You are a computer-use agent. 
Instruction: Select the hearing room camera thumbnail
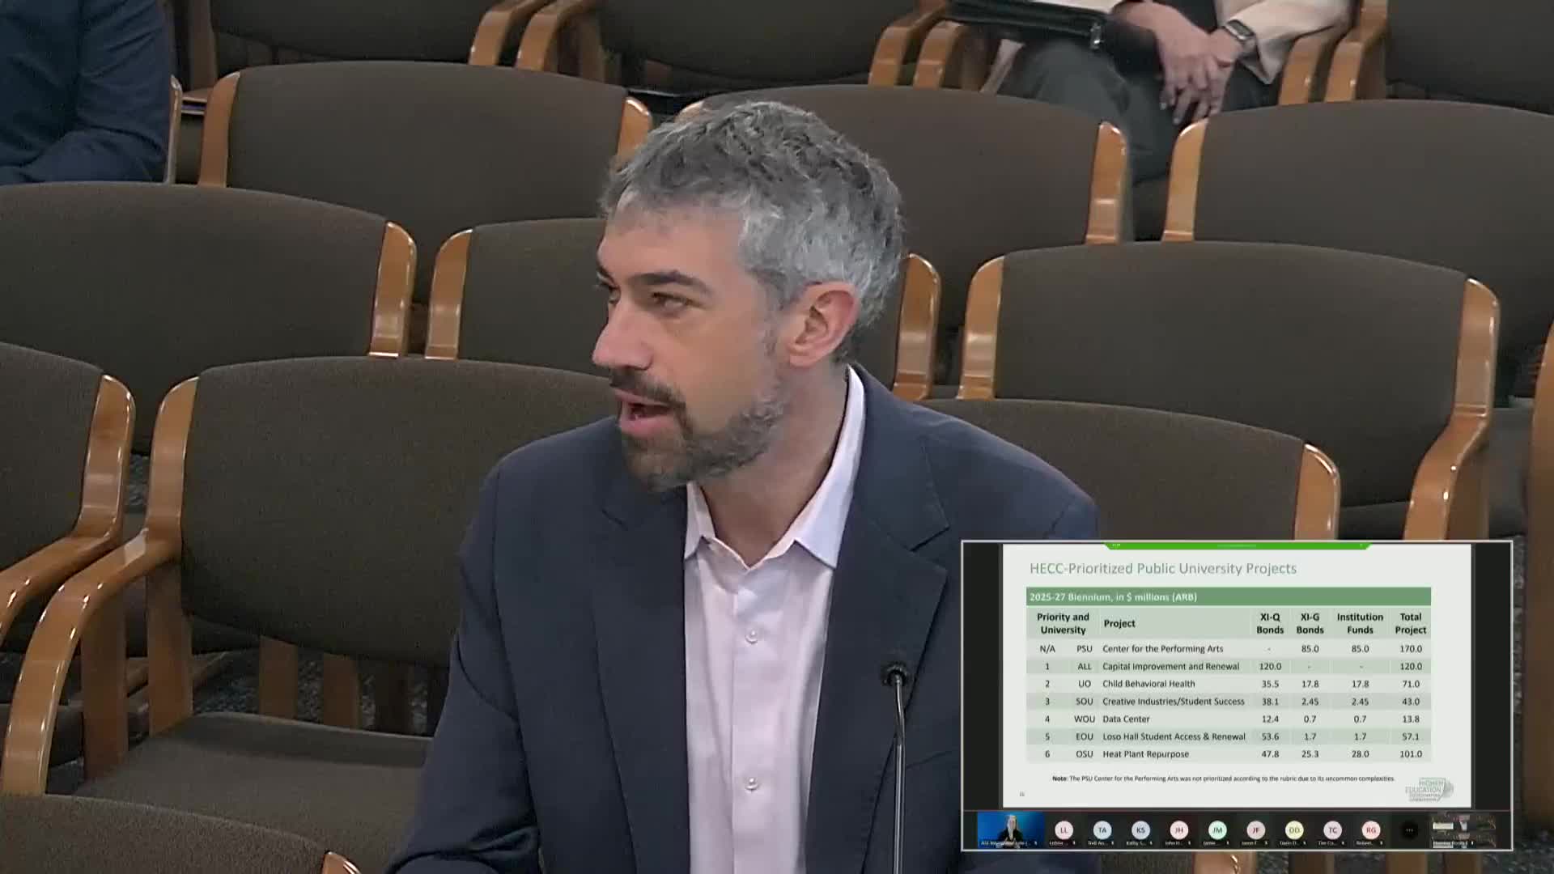click(x=1463, y=829)
